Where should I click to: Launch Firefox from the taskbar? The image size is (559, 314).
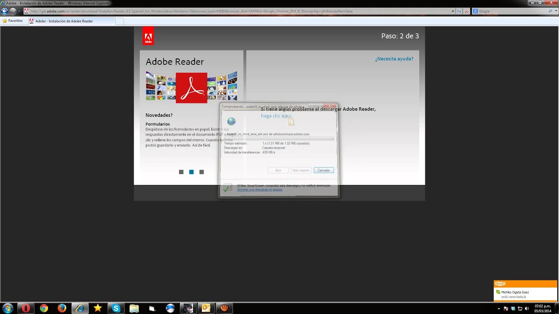click(x=62, y=308)
